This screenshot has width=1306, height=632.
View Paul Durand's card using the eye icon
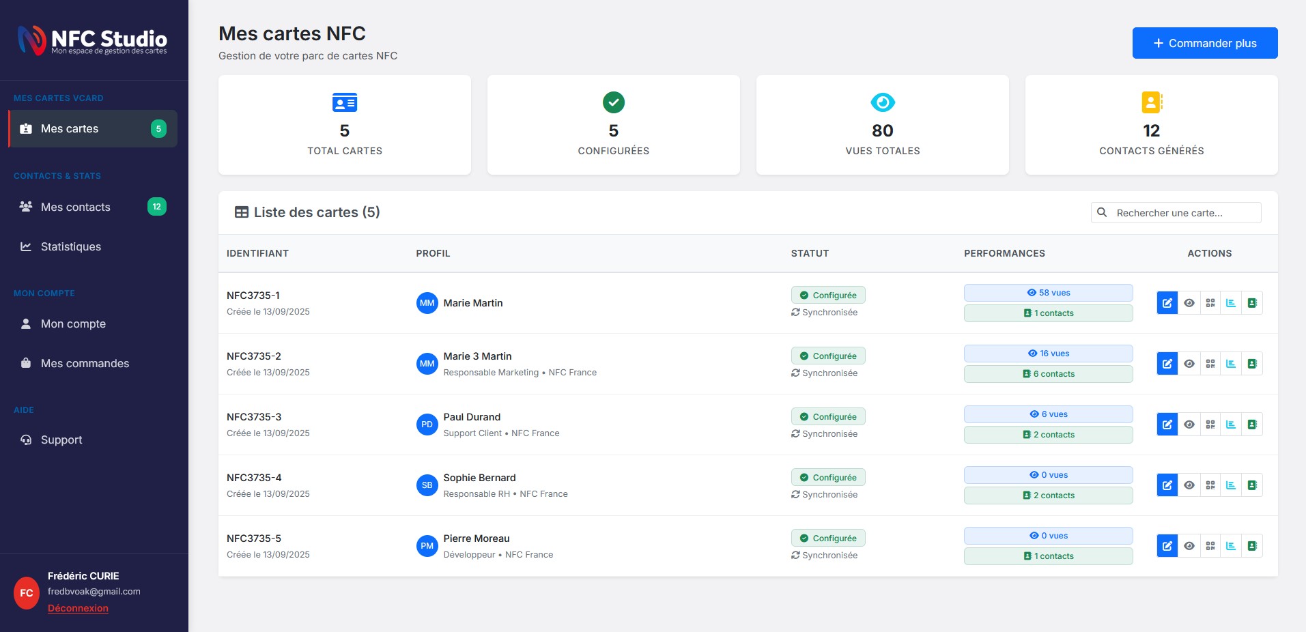(x=1189, y=425)
